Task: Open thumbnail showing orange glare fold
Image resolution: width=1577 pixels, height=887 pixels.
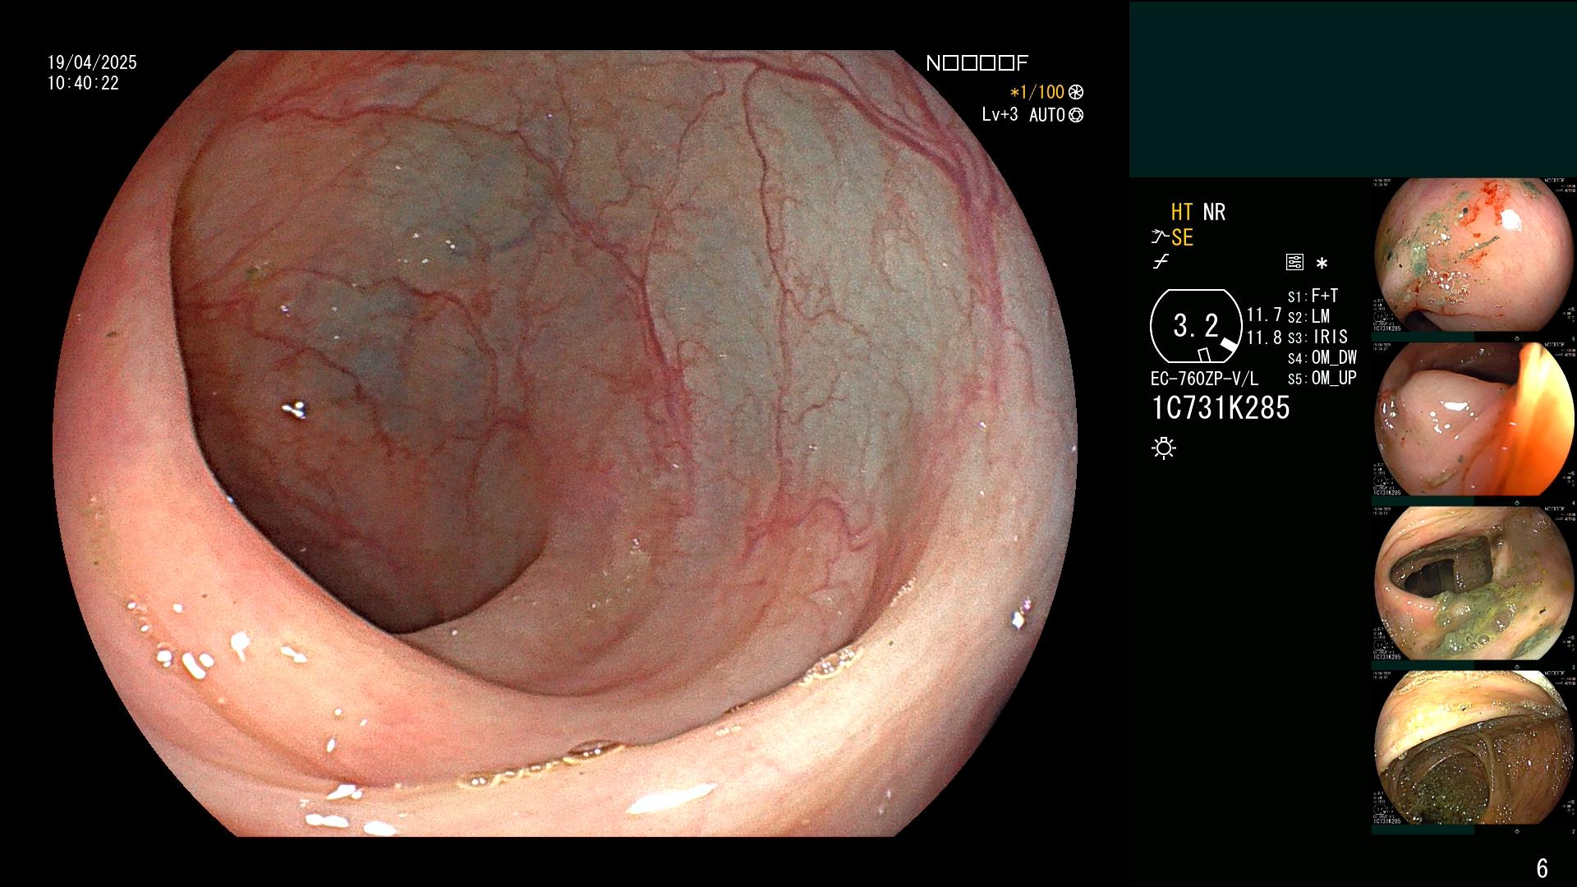Action: tap(1474, 419)
